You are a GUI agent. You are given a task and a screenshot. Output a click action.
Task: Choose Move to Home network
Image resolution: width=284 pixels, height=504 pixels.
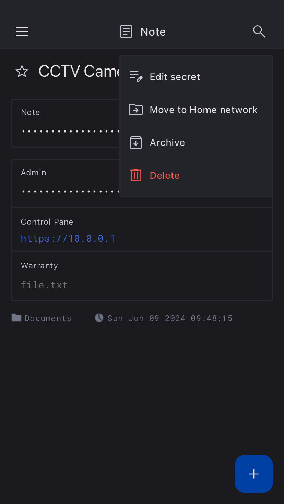pyautogui.click(x=203, y=110)
